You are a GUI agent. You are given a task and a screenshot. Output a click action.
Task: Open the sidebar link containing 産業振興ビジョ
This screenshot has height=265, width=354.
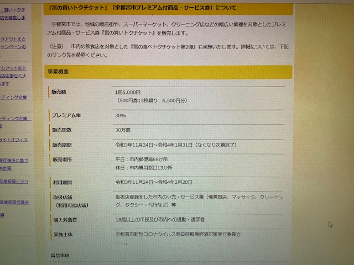coord(14,181)
